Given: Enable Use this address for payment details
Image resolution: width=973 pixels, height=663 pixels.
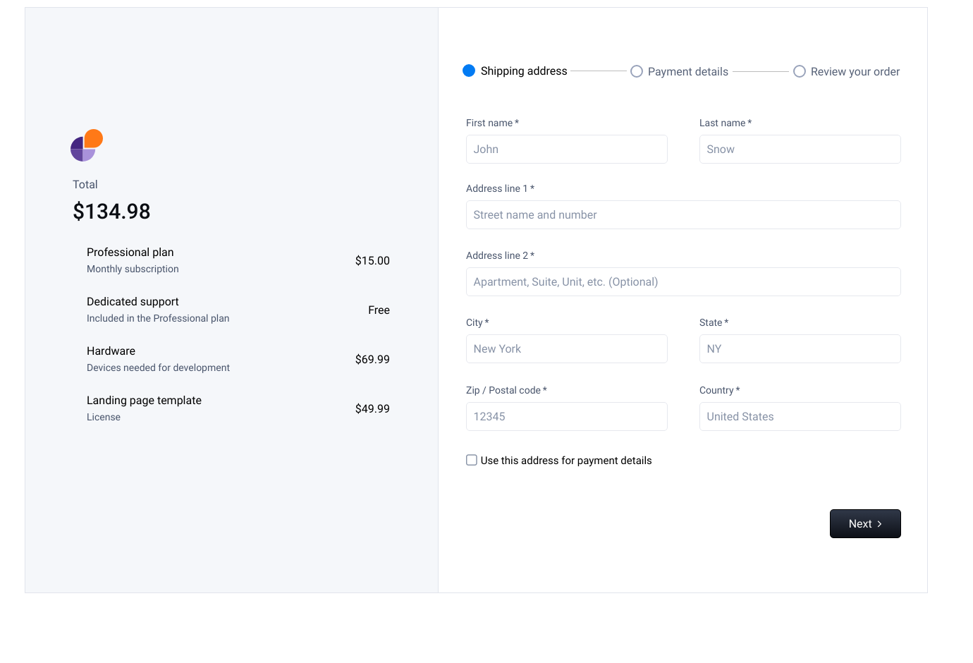Looking at the screenshot, I should click(x=471, y=459).
